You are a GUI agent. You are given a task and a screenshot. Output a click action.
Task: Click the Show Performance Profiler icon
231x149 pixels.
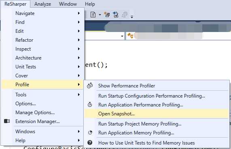(90, 85)
